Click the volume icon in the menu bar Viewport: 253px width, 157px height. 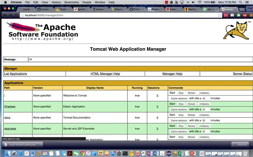(193, 2)
